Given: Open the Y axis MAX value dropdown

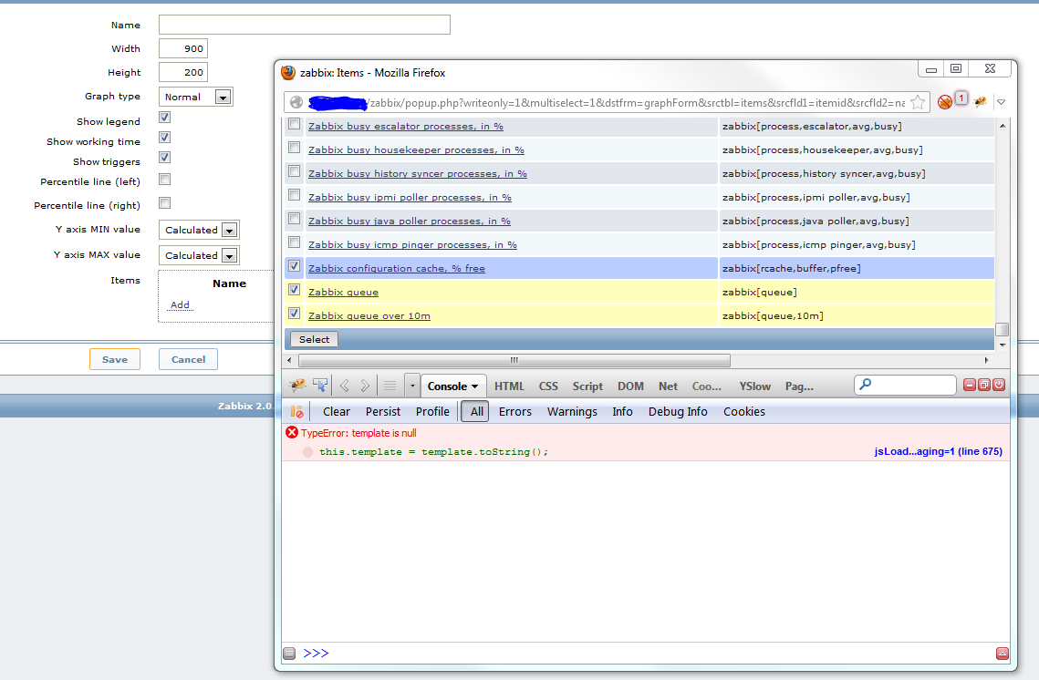Looking at the screenshot, I should coord(199,255).
